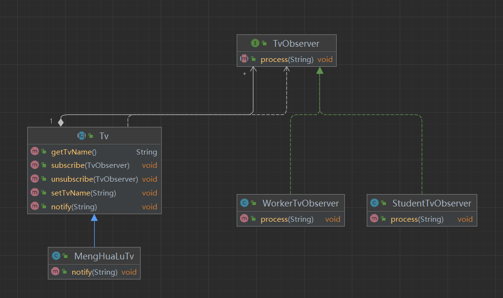Click public icon beside StudentTvObserver title
Image resolution: width=503 pixels, height=298 pixels.
point(383,203)
